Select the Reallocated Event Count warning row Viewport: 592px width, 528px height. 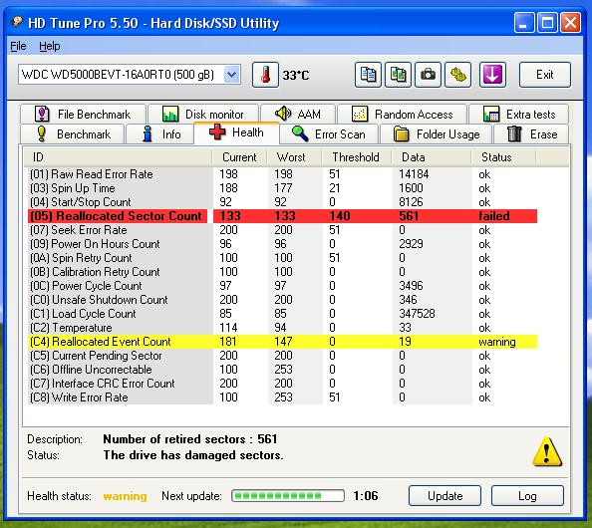282,342
